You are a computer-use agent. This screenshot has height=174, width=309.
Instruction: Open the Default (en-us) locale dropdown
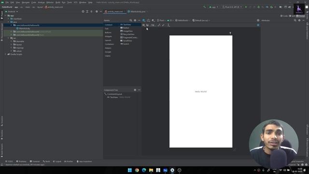(x=201, y=20)
